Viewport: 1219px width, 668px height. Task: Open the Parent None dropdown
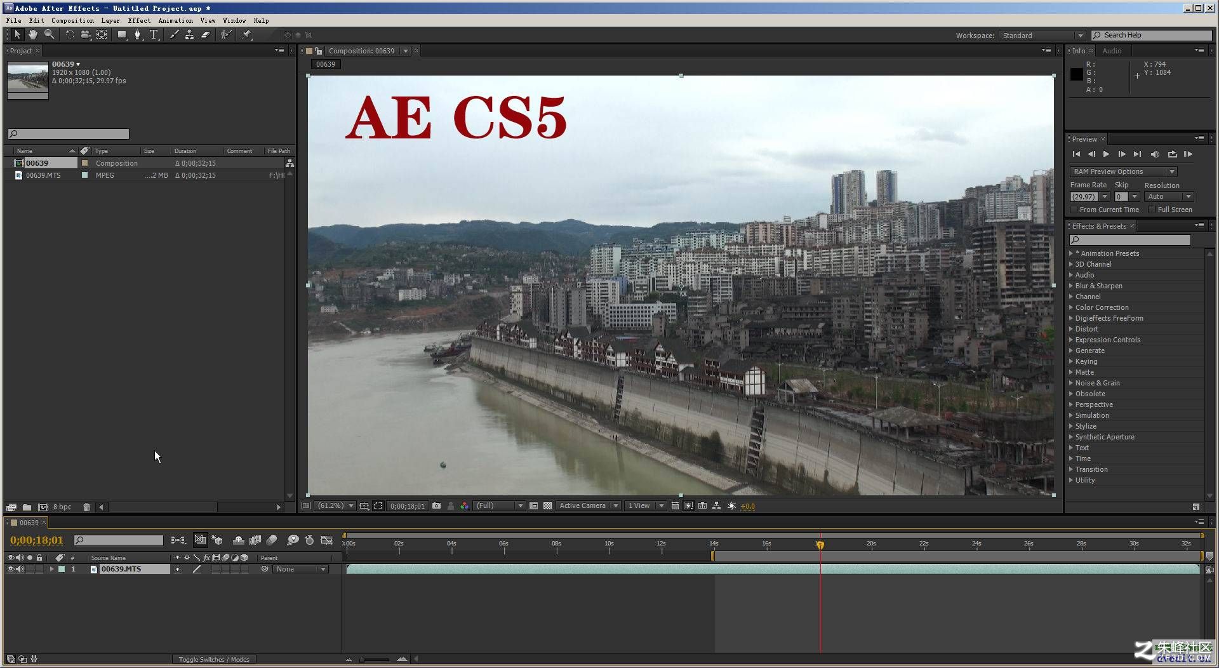click(301, 570)
